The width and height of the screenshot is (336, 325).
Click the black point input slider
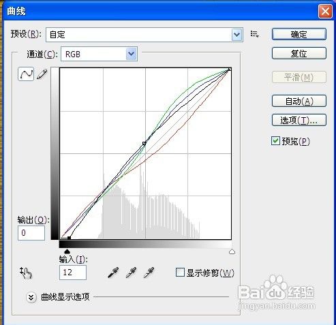coord(67,251)
